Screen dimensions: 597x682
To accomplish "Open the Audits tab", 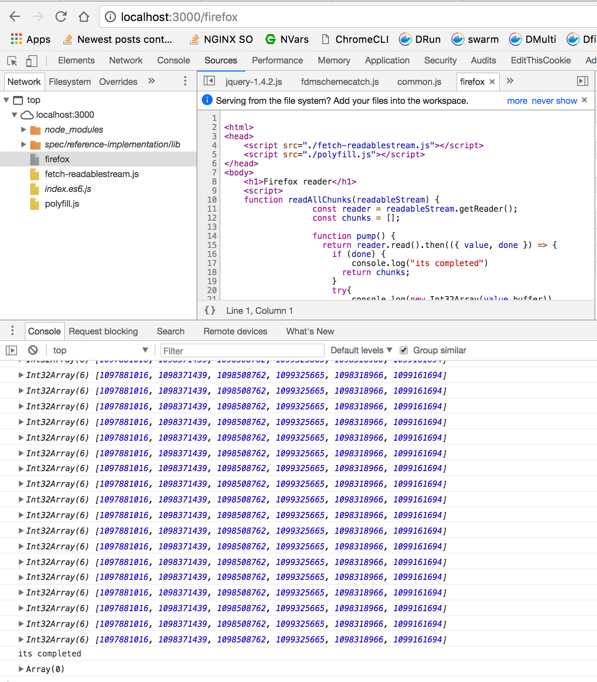I will click(484, 61).
